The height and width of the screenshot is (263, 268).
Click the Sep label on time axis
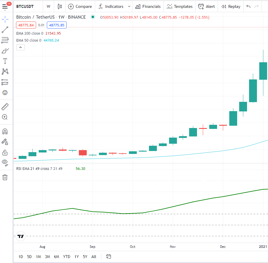tap(93, 247)
